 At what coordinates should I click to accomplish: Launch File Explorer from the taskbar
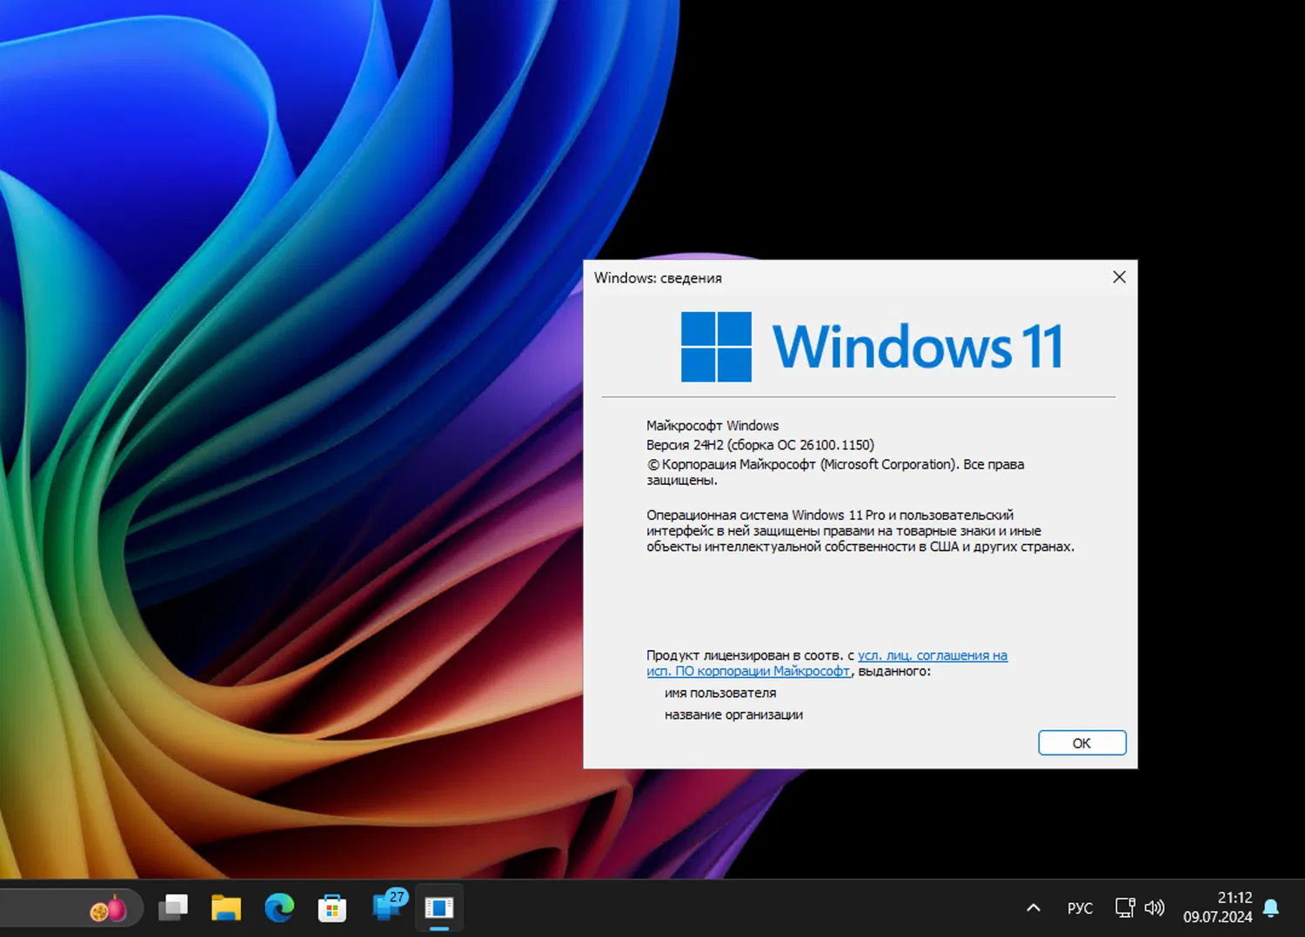(x=226, y=908)
